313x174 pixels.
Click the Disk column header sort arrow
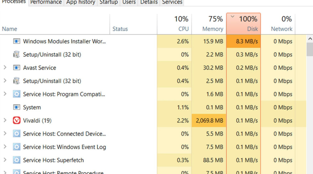click(233, 17)
